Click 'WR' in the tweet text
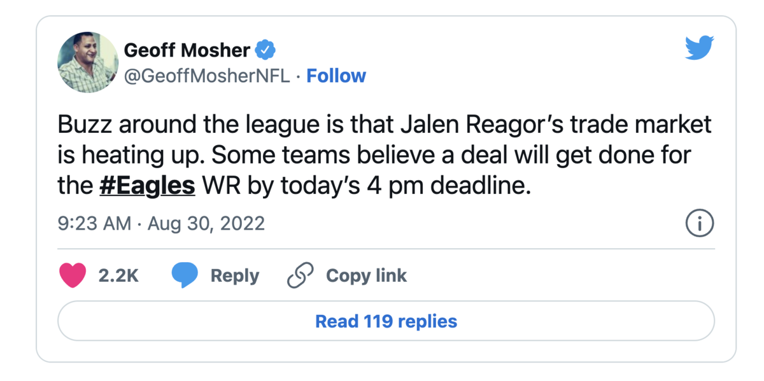 click(219, 186)
